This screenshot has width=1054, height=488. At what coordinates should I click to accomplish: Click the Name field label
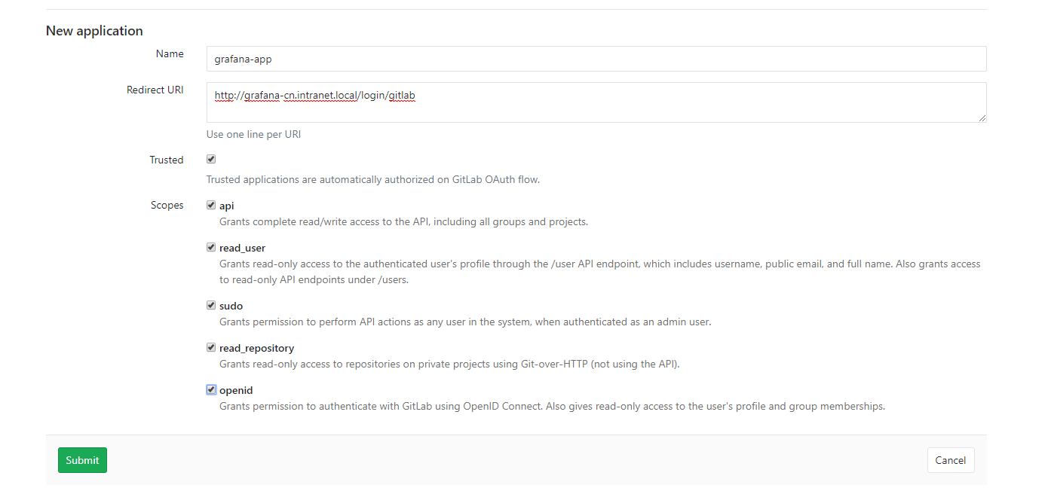[x=170, y=53]
